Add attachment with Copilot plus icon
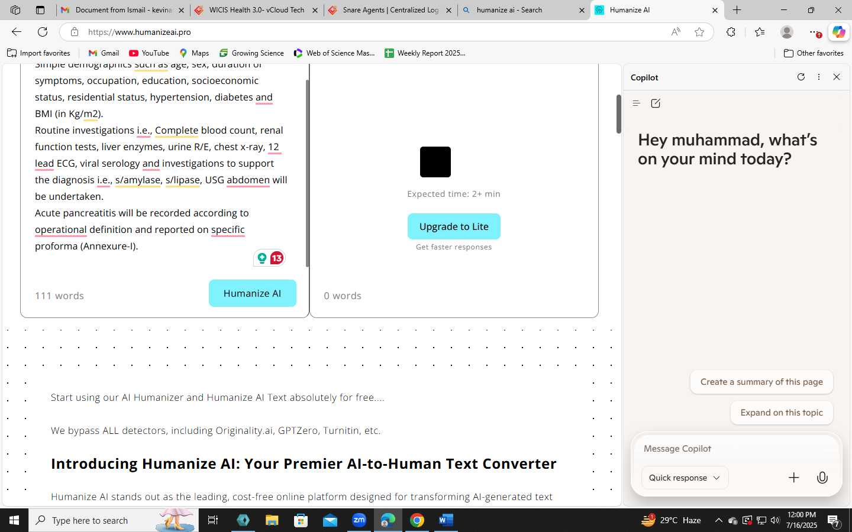The image size is (852, 532). click(x=794, y=478)
